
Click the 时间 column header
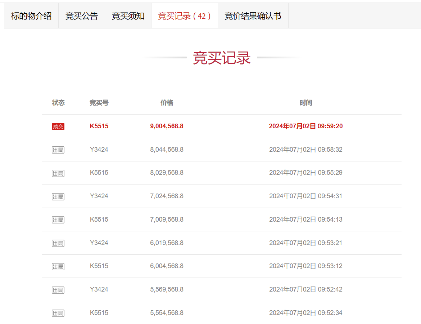305,103
